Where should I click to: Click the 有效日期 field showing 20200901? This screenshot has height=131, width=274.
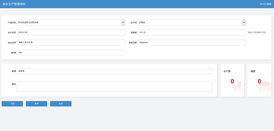coord(192,42)
